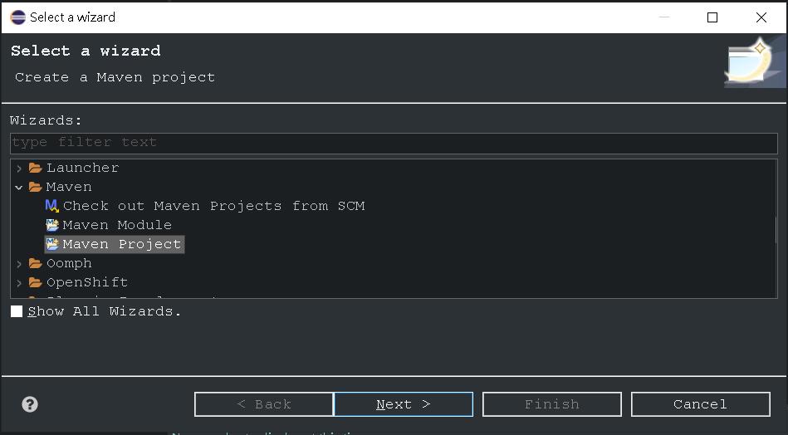Expand the Oomph tree node

click(19, 264)
